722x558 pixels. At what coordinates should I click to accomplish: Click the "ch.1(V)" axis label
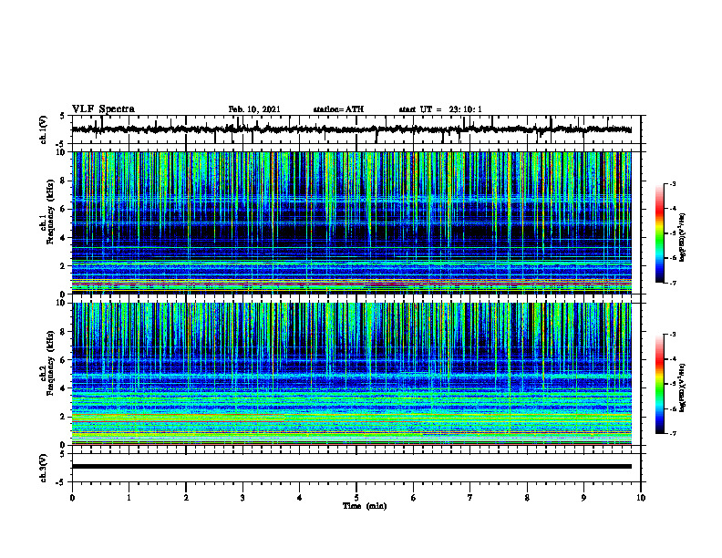click(44, 129)
